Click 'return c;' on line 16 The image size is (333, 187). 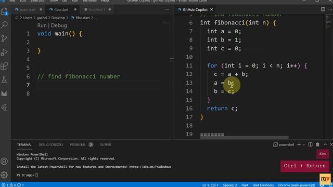[x=222, y=109]
